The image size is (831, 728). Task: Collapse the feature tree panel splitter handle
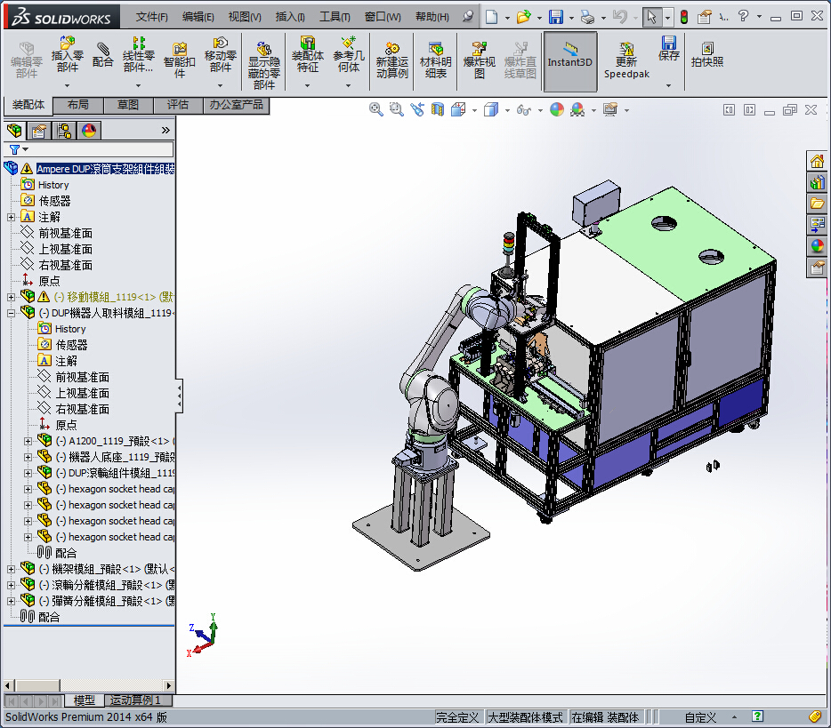(x=180, y=396)
